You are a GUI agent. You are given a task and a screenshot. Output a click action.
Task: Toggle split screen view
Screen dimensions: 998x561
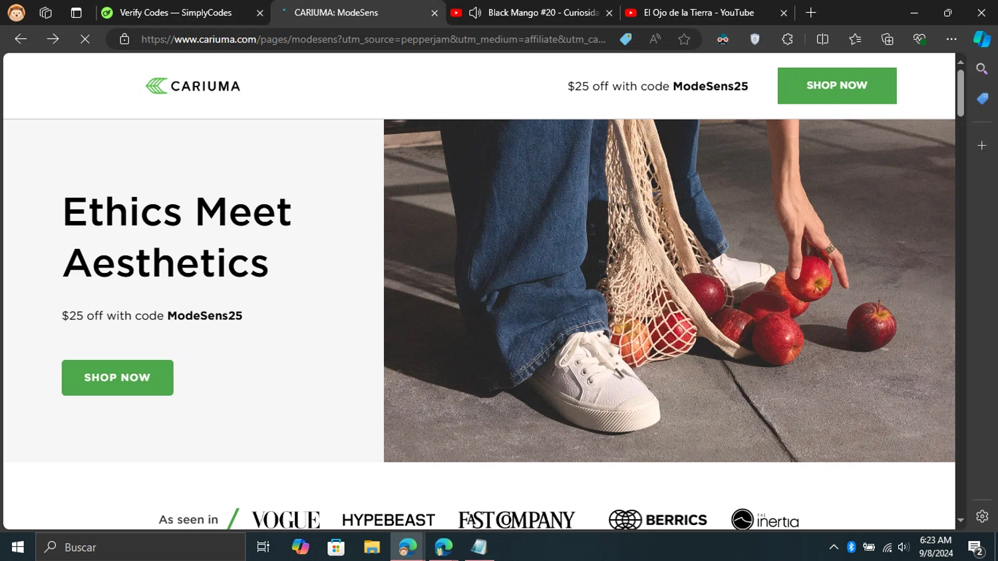[x=822, y=39]
